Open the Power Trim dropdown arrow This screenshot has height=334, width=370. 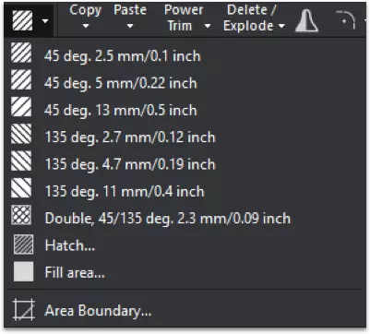(208, 26)
